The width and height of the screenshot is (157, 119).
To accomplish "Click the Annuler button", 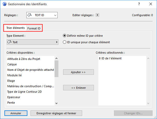I will point(16,113).
